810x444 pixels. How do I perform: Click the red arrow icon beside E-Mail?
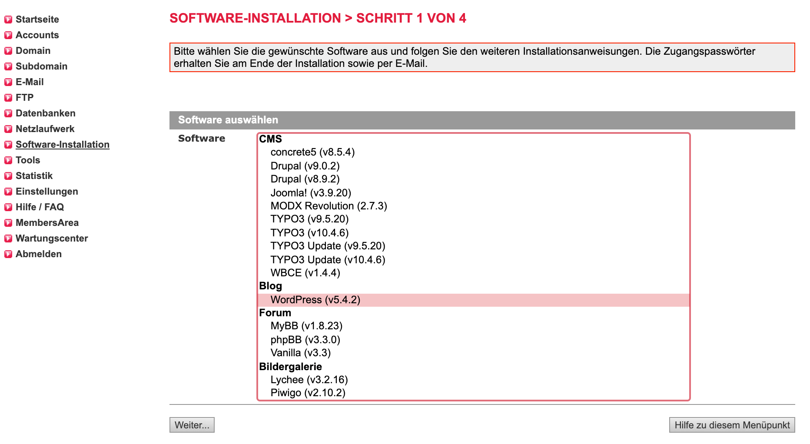coord(8,82)
